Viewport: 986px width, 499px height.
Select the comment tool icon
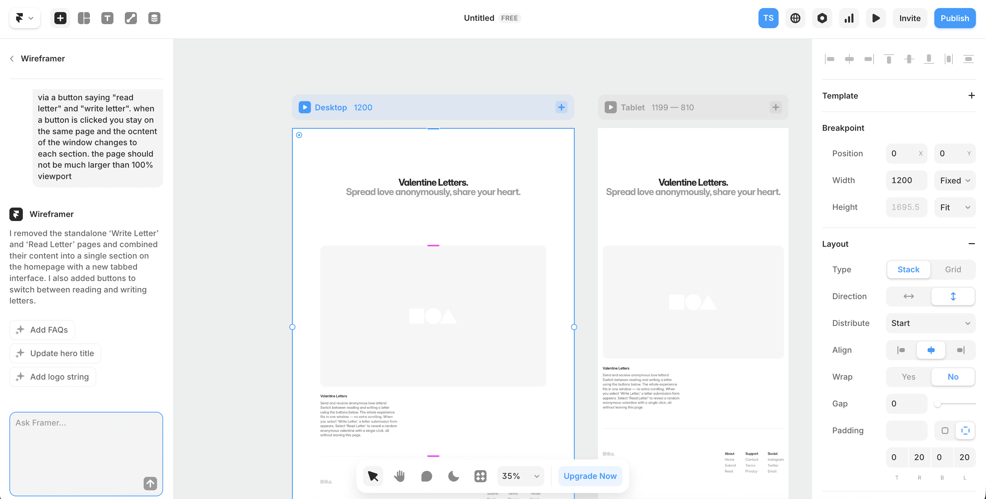[427, 476]
